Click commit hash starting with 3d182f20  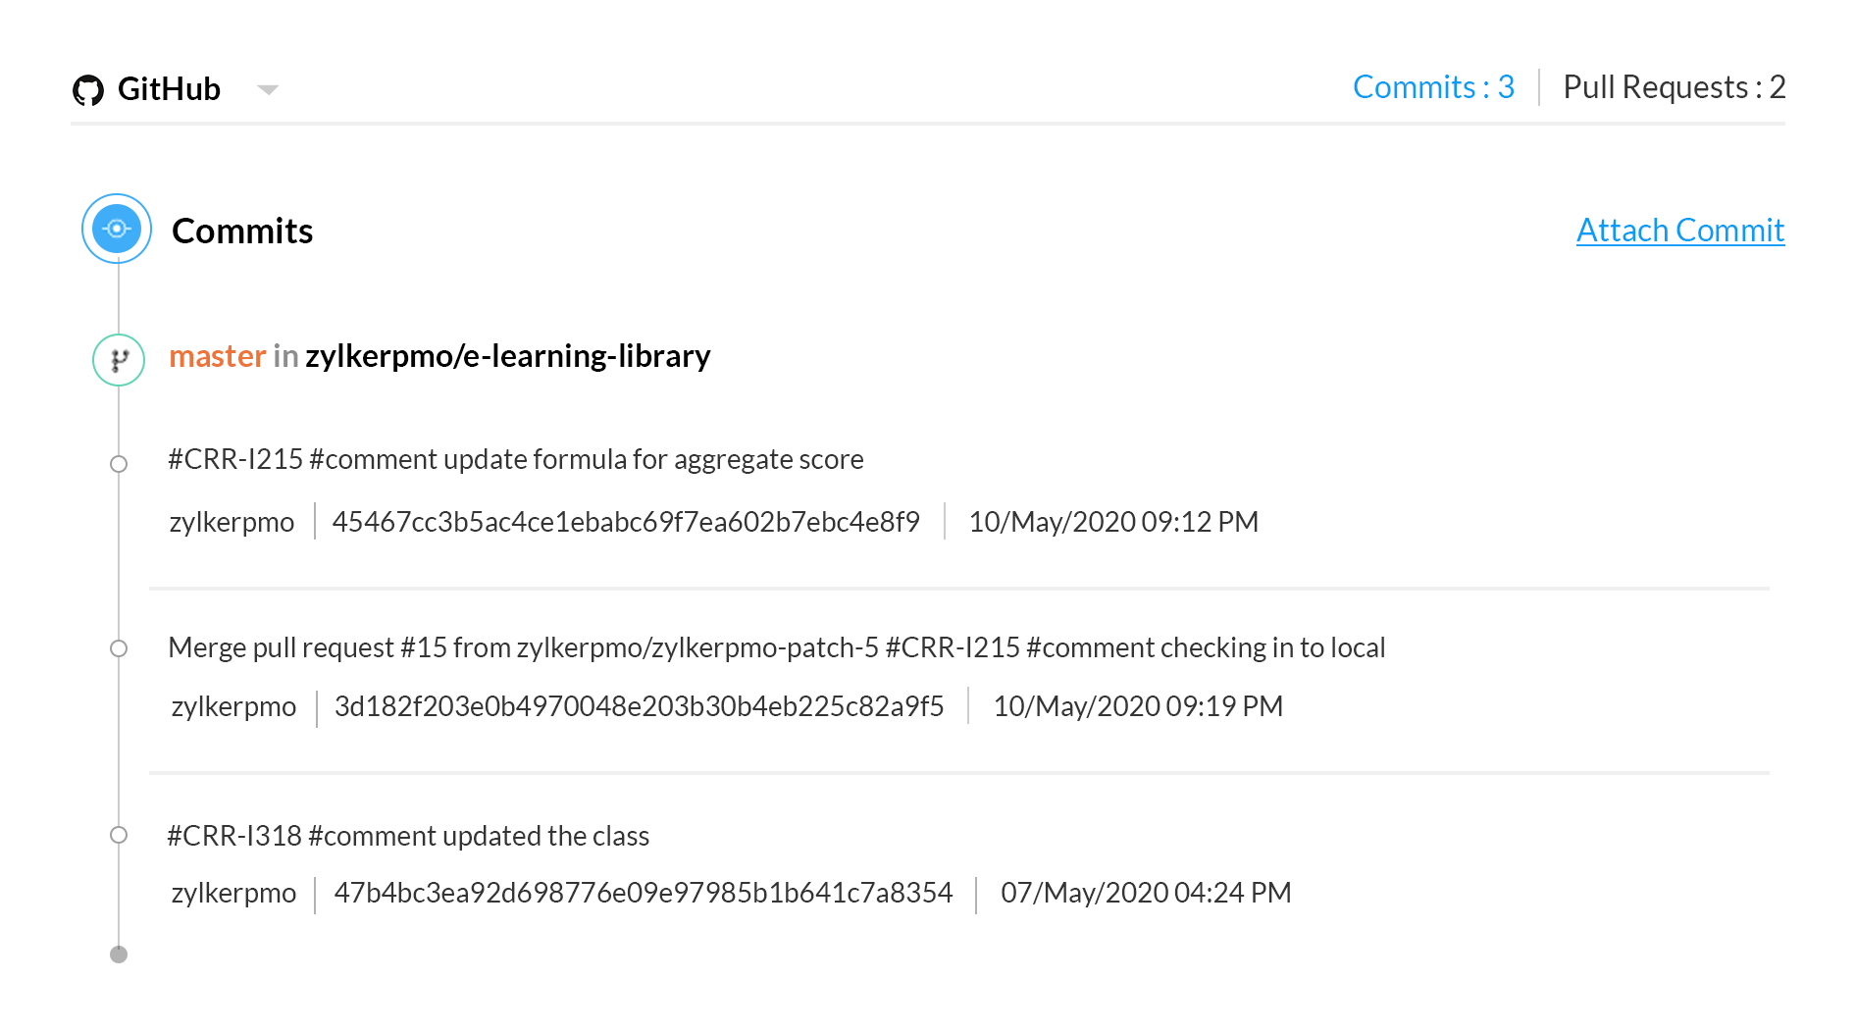639,706
